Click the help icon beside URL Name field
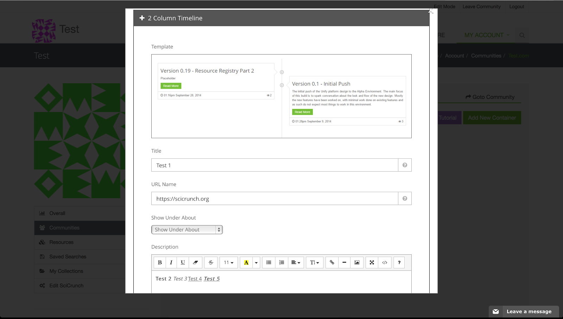Viewport: 563px width, 319px height. [x=405, y=198]
